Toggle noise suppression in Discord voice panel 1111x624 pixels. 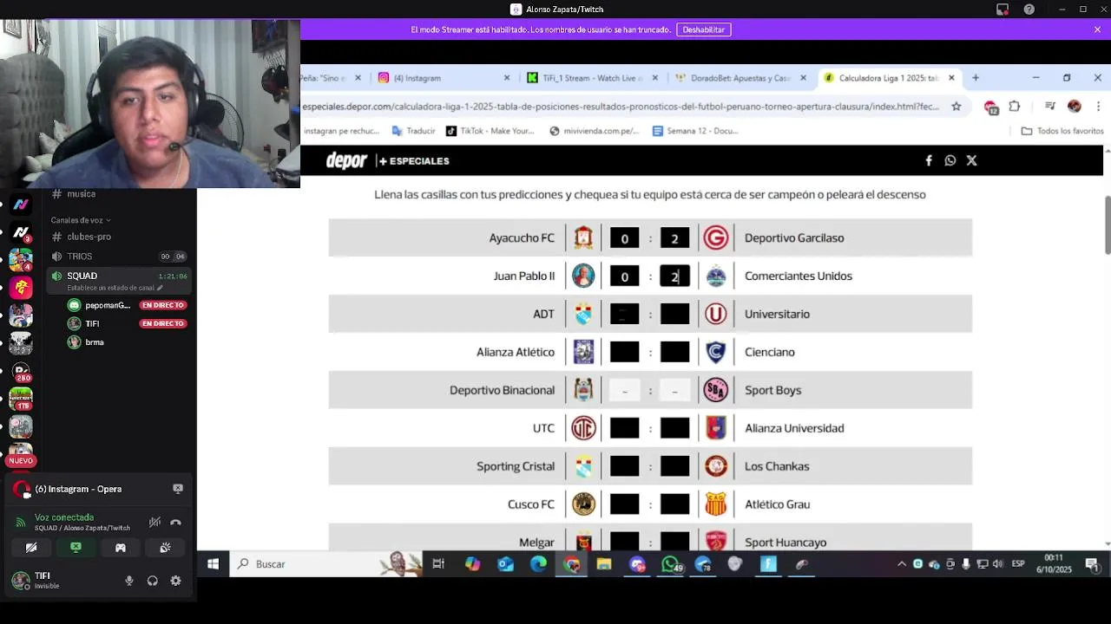click(x=154, y=522)
